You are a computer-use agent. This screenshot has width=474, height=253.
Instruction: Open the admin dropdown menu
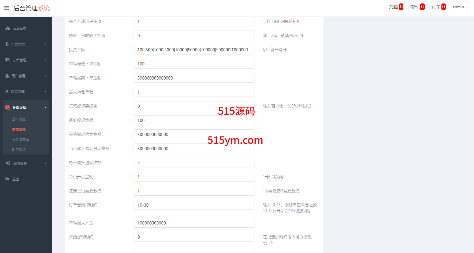[x=460, y=7]
